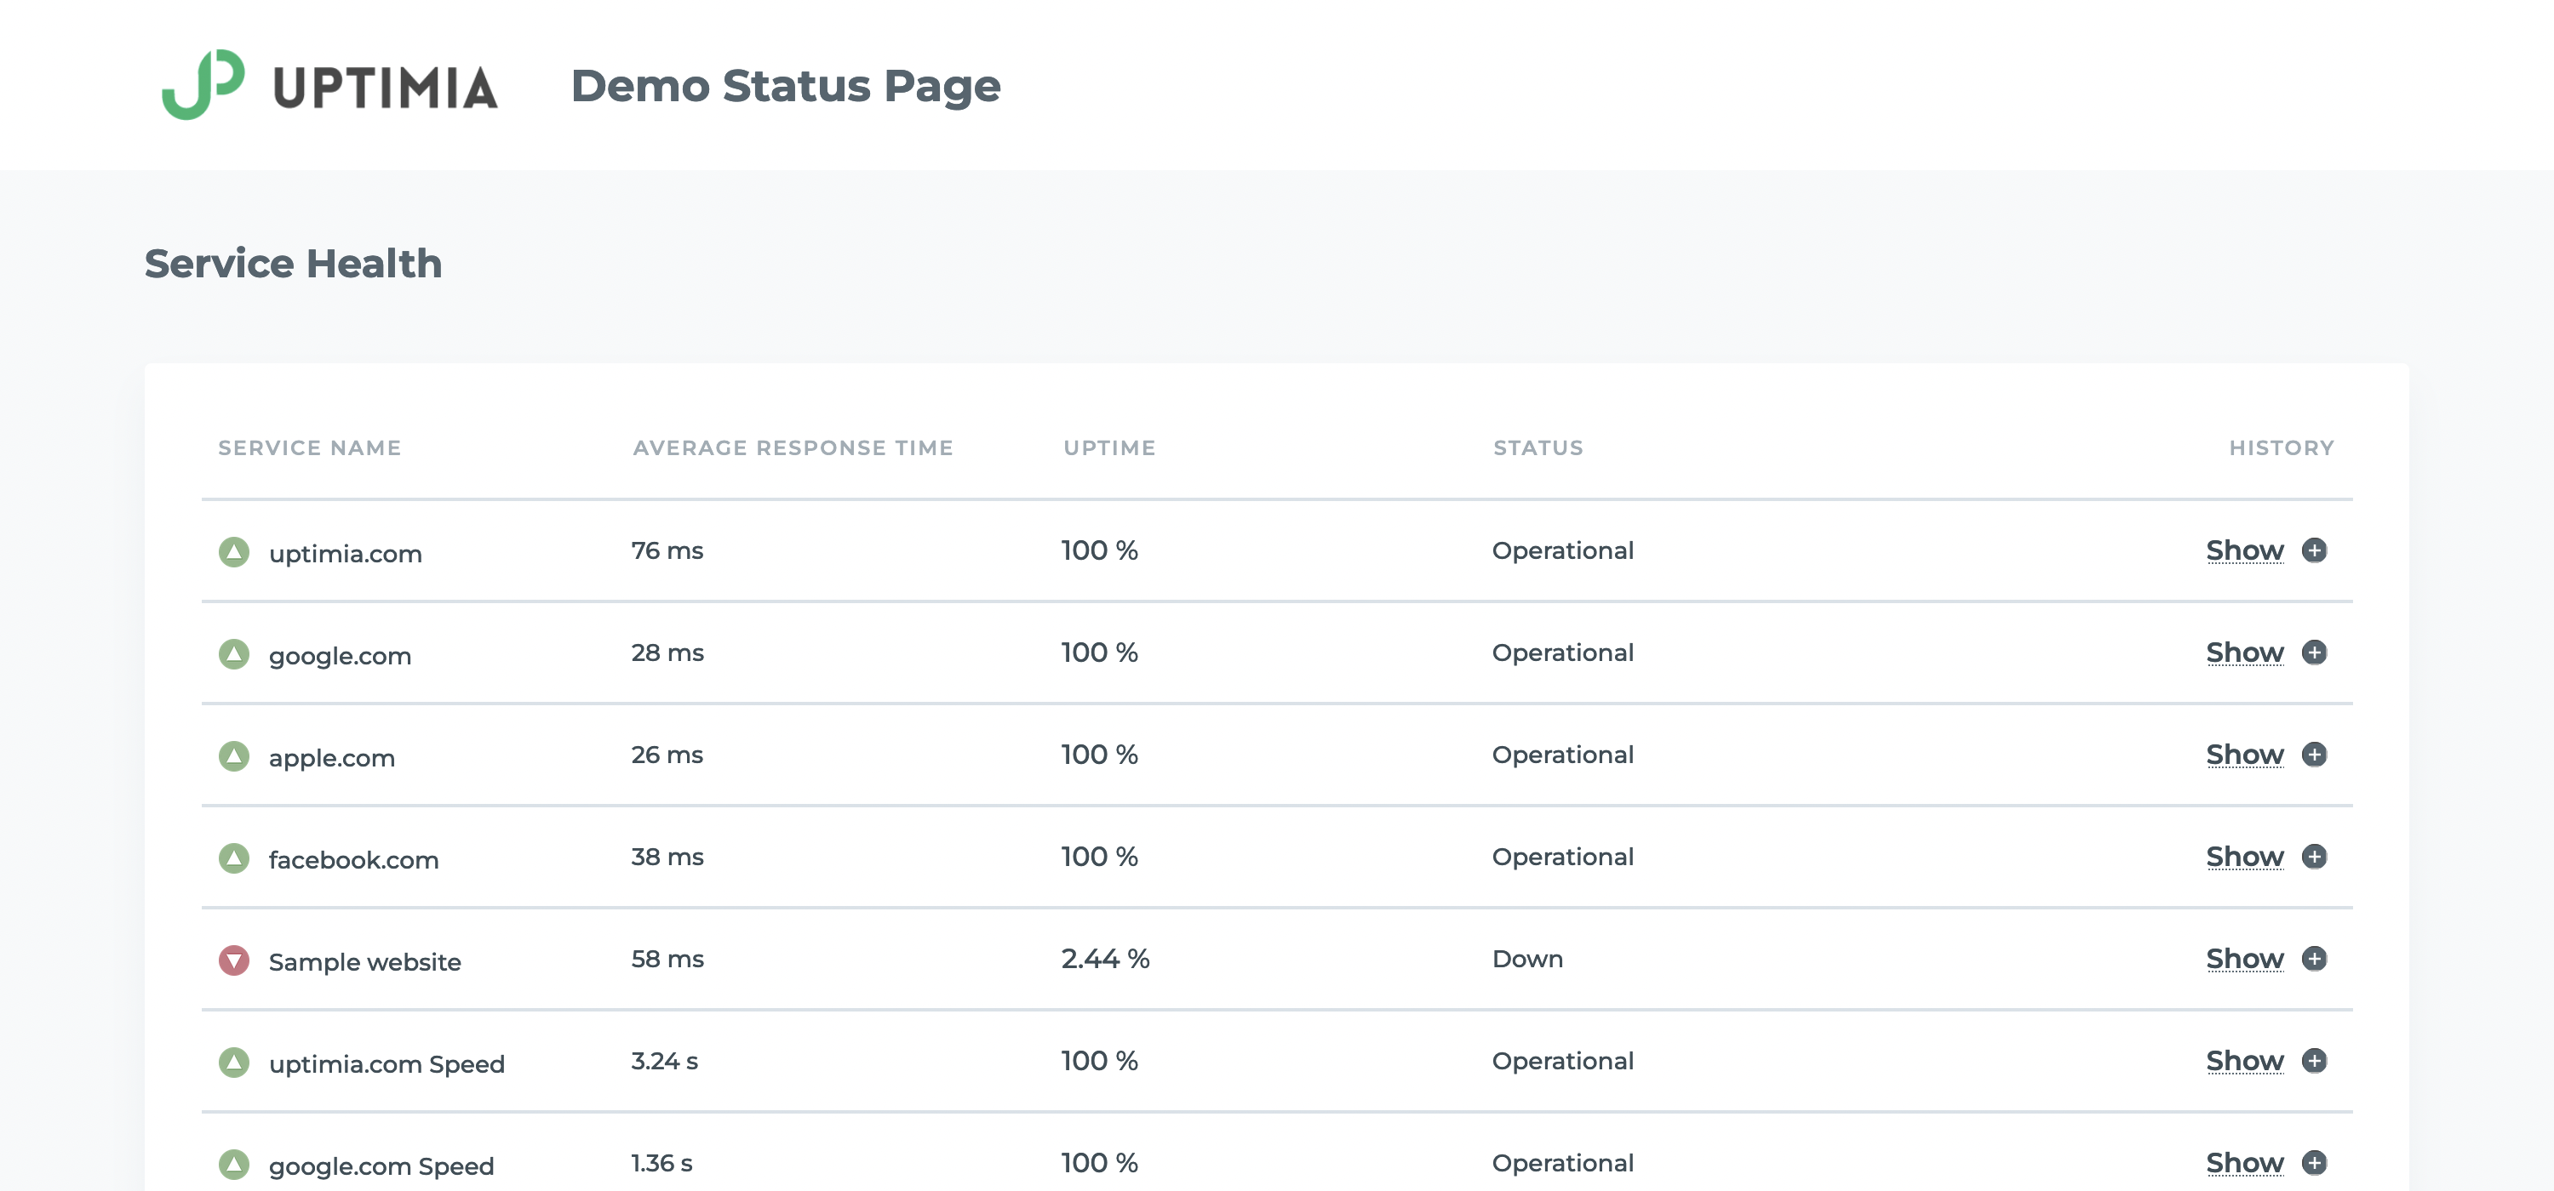Select the google.com service name

[340, 656]
